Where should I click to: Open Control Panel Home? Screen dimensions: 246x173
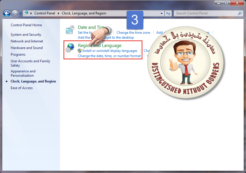pos(26,25)
